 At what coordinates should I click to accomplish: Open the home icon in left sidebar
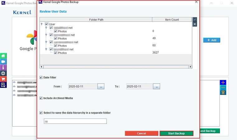pyautogui.click(x=3, y=56)
